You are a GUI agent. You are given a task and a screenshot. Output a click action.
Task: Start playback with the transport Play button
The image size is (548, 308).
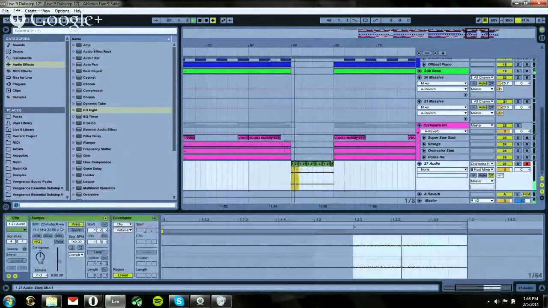tap(193, 20)
